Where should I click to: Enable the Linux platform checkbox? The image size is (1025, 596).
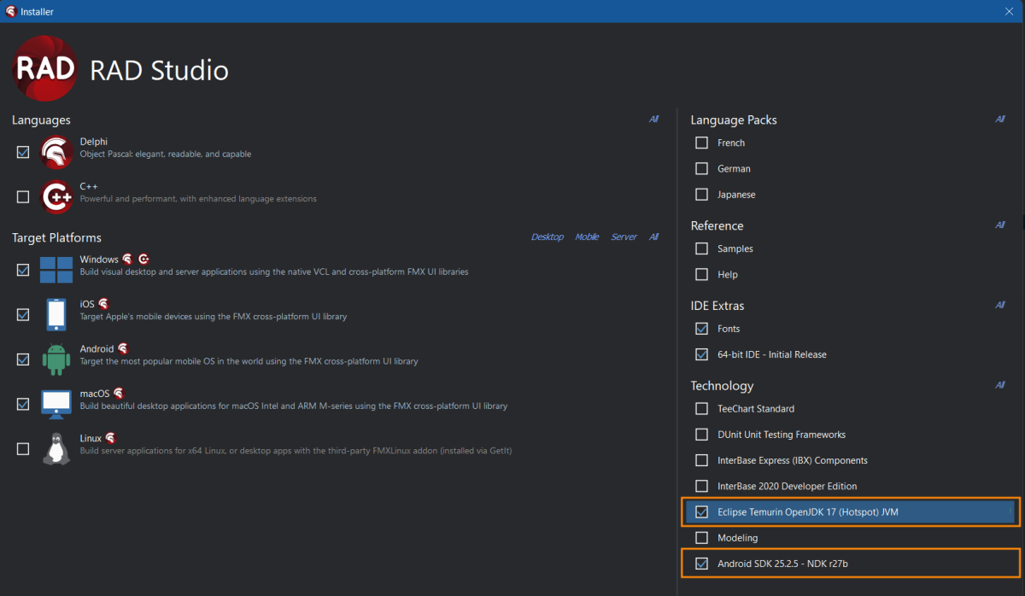[x=23, y=449]
